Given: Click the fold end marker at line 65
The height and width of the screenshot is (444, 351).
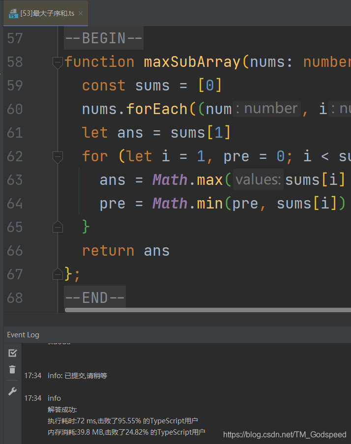Looking at the screenshot, I should [58, 227].
